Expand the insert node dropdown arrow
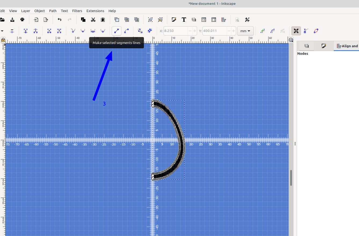359x236 pixels. tap(2, 31)
